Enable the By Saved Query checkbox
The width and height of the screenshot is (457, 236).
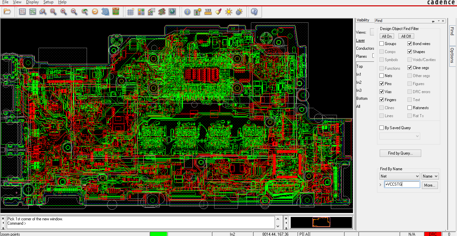pos(382,128)
